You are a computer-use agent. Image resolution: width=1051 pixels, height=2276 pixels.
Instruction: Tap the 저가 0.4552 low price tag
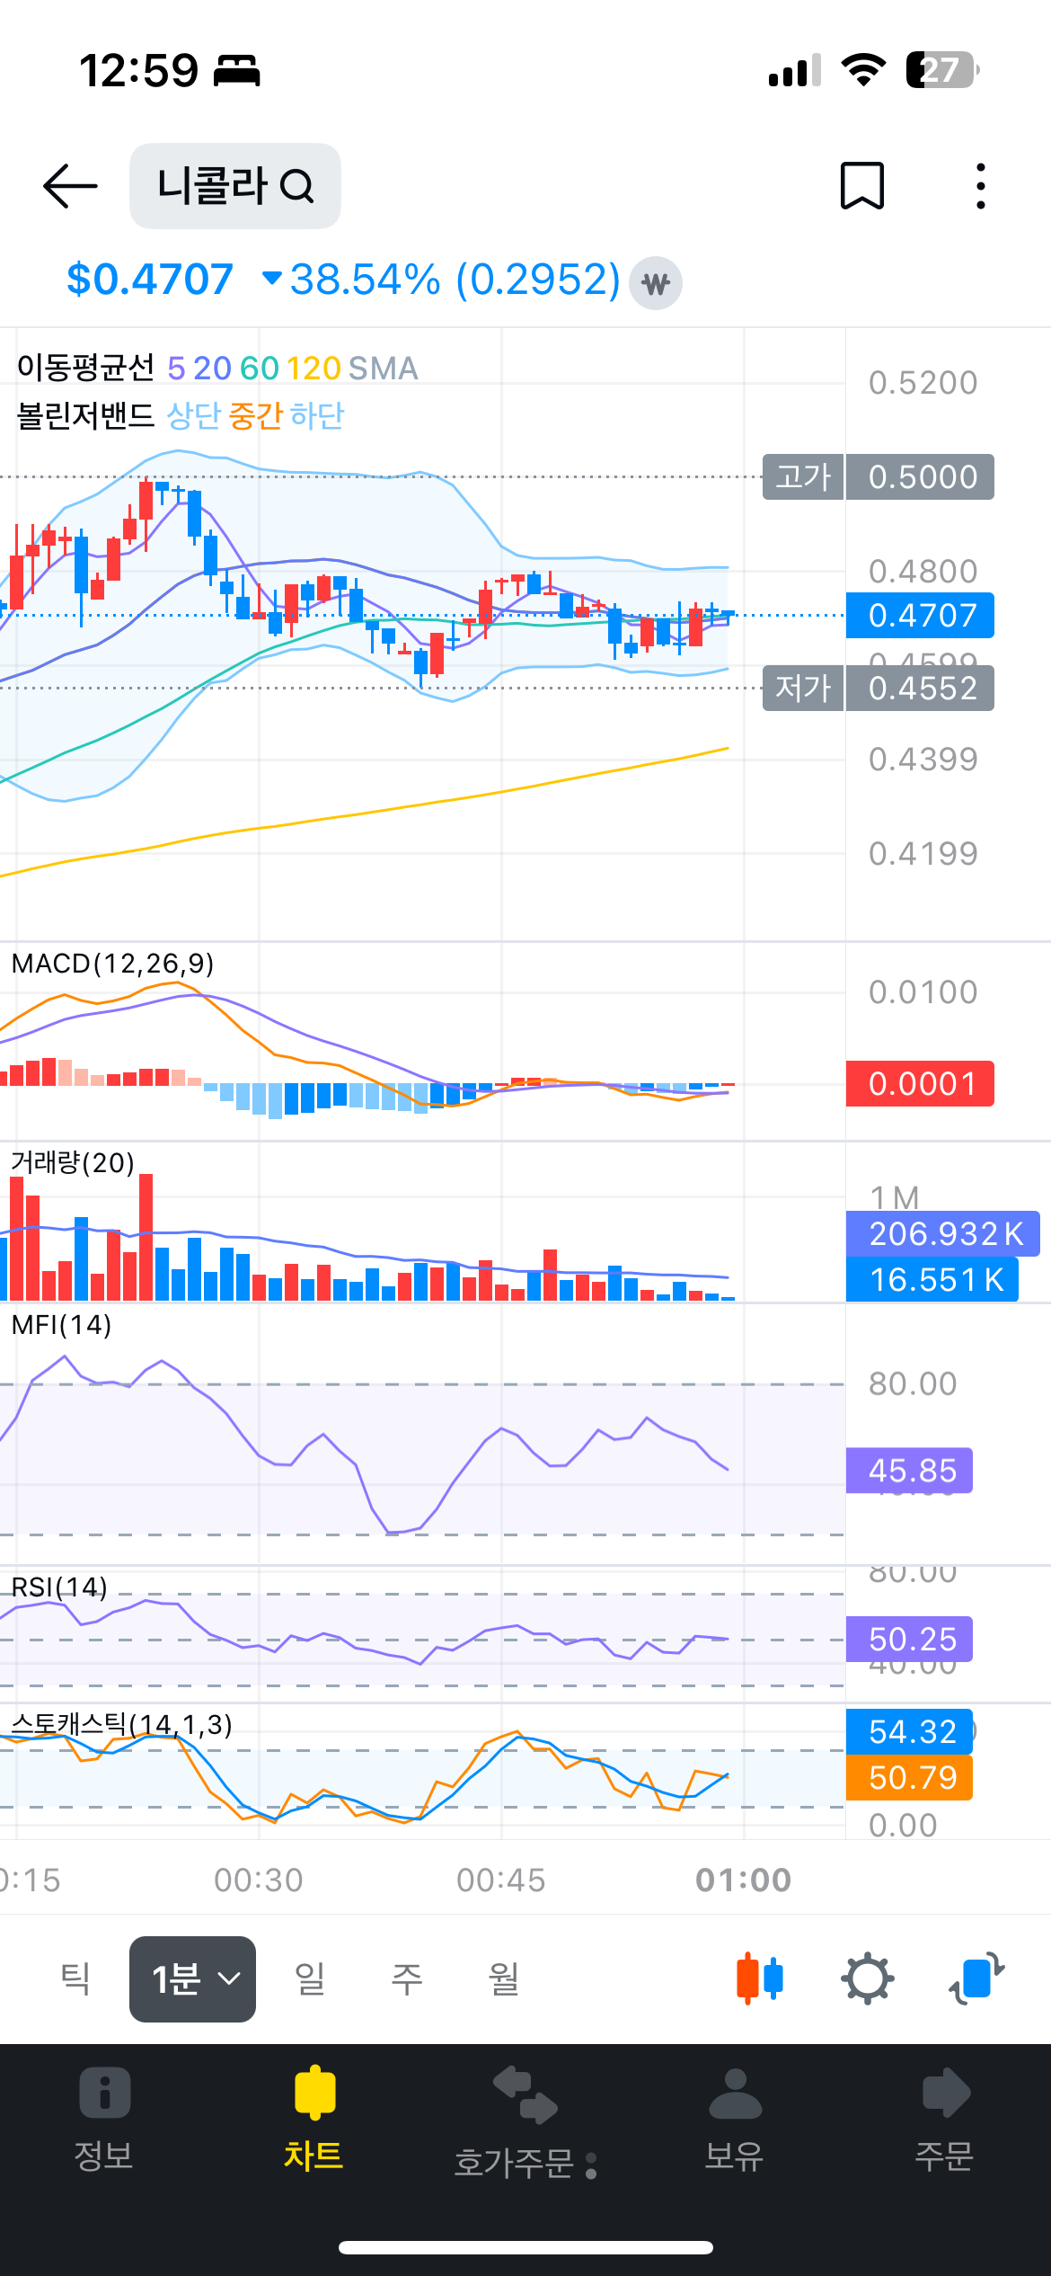coord(879,688)
